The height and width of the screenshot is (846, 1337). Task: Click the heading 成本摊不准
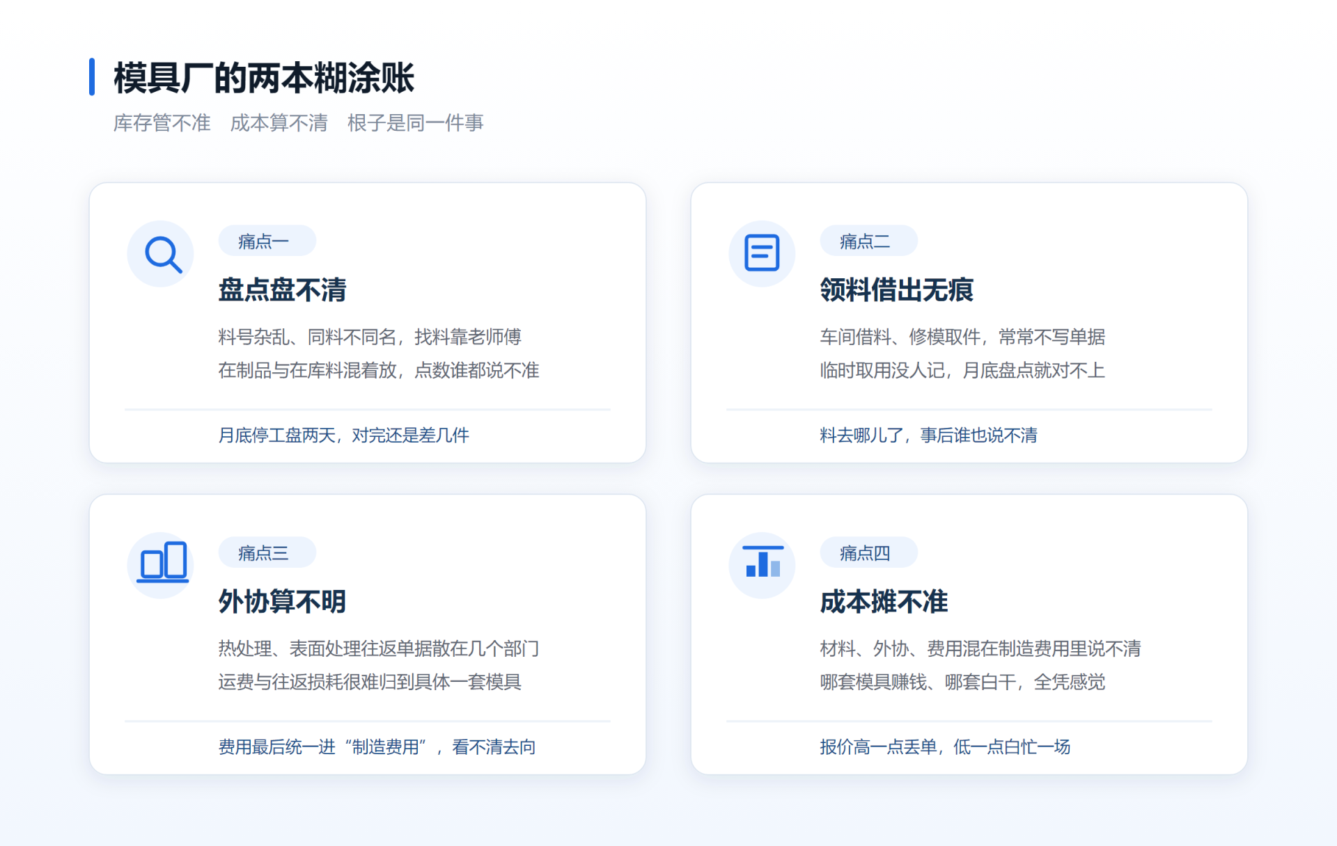[x=884, y=601]
